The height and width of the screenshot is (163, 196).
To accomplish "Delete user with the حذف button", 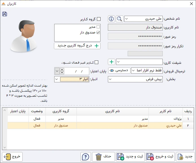I will point(103,157).
